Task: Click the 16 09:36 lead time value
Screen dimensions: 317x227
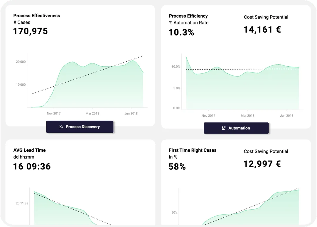Action: (x=32, y=167)
